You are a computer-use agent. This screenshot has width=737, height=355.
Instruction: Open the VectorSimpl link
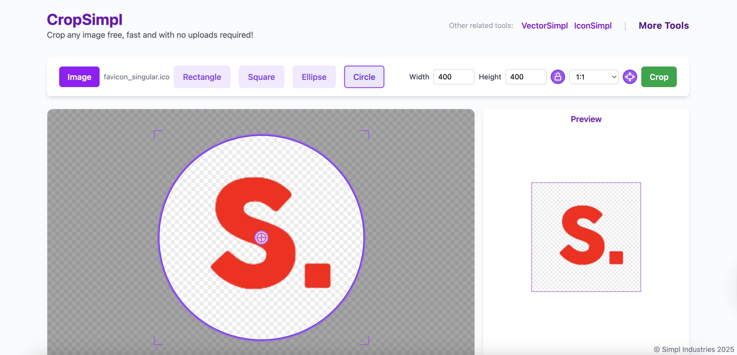tap(544, 26)
